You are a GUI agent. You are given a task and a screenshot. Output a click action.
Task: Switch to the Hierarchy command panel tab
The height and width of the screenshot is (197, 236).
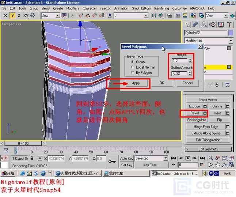point(204,24)
